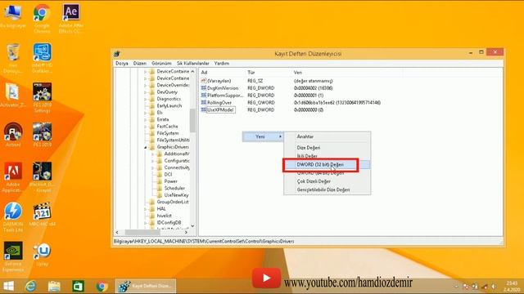The height and width of the screenshot is (294, 524).
Task: Select the FileSystem key
Action: coord(168,133)
